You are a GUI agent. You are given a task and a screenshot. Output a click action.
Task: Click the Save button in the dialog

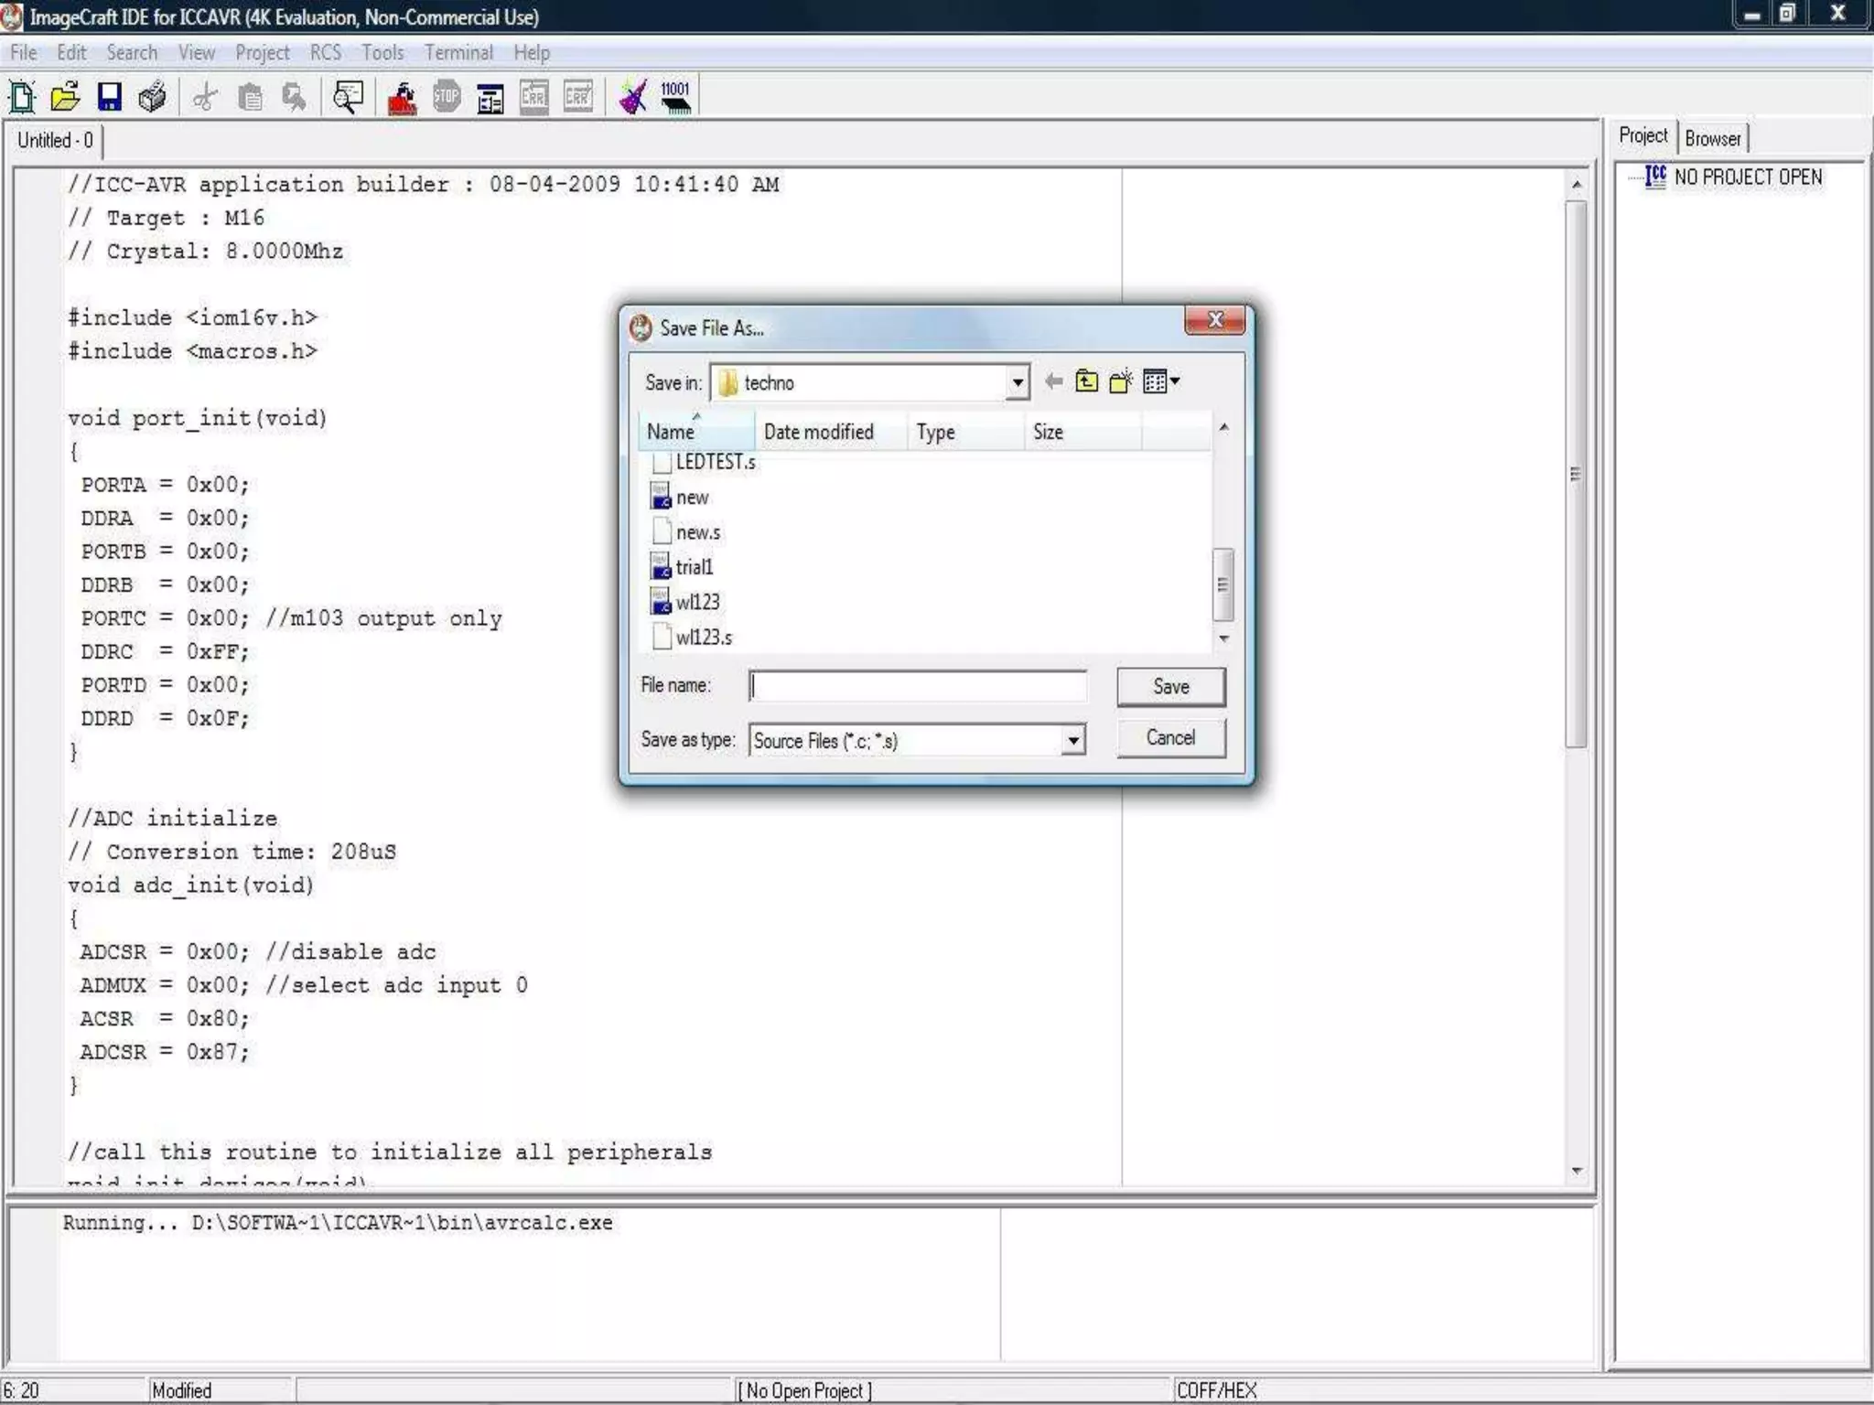pos(1171,686)
